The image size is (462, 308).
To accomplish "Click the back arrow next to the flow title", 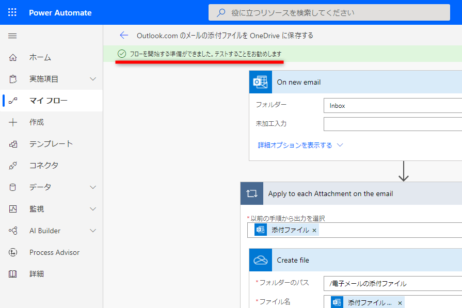I will [x=123, y=36].
